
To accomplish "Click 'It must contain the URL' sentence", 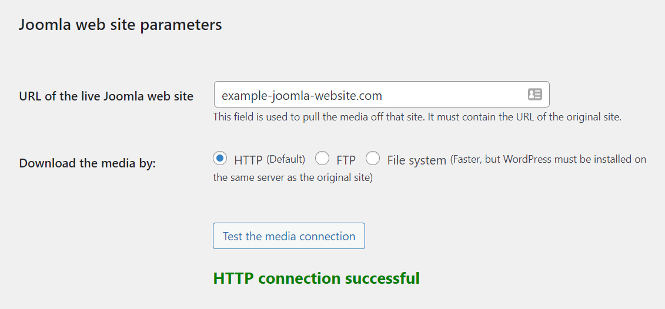I will (x=523, y=117).
